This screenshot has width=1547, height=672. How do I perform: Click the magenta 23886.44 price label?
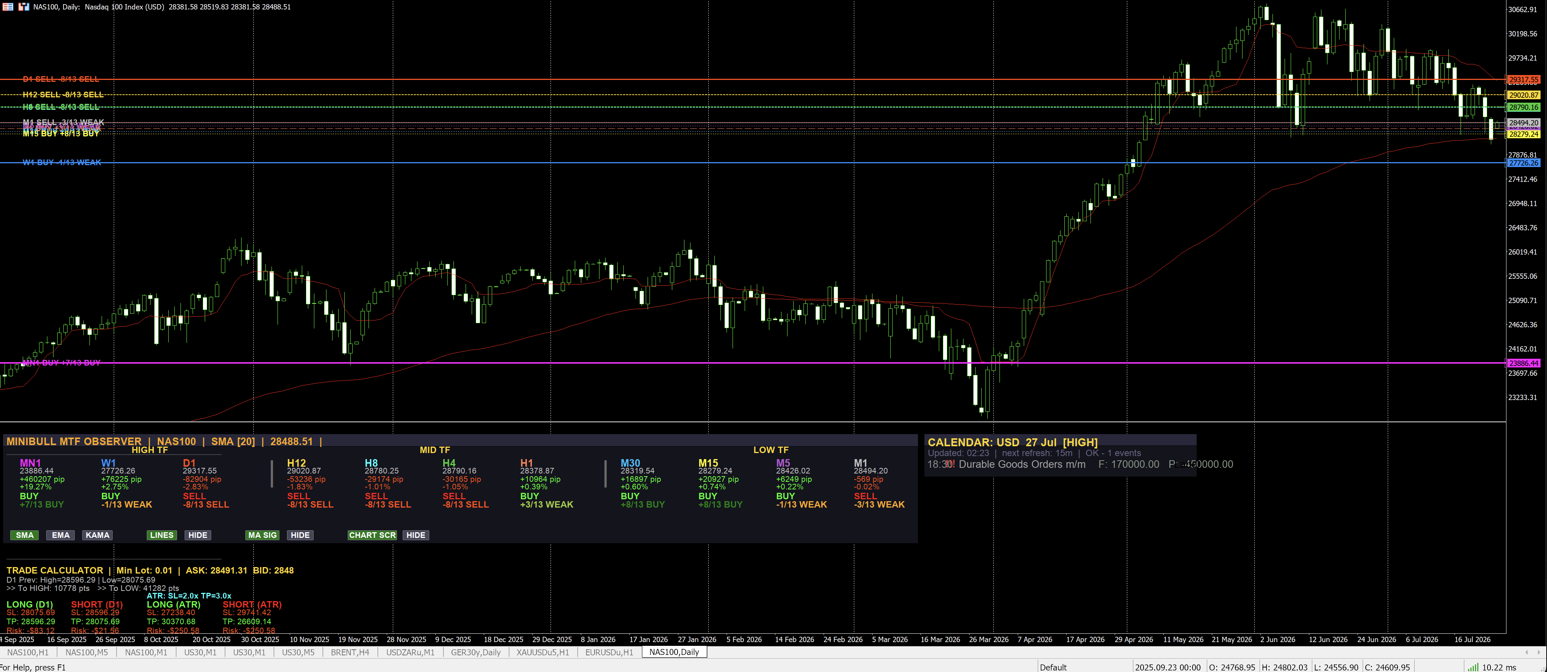click(1523, 363)
